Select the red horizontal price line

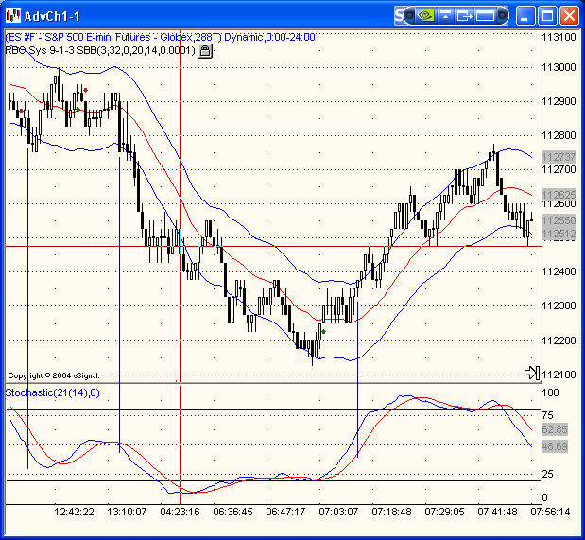[x=284, y=246]
